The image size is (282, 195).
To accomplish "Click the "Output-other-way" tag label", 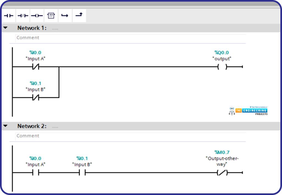I will (222, 161).
